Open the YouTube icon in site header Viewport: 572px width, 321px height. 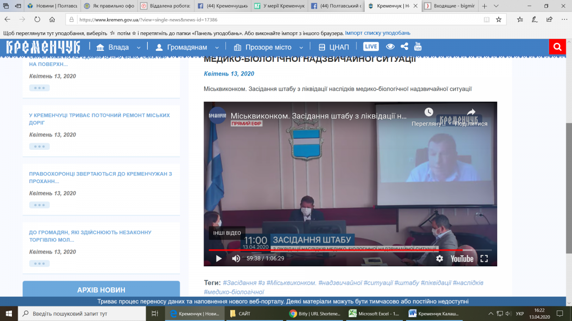(418, 47)
